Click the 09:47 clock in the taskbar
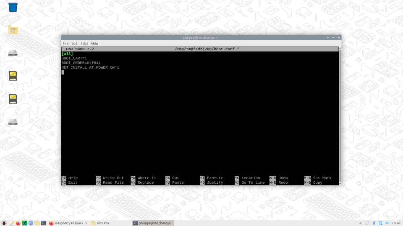Screen dimensions: 403x226 click(x=396, y=223)
